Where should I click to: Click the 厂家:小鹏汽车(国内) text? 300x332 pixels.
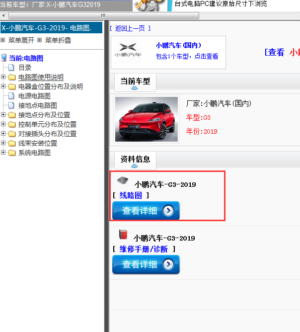click(x=219, y=103)
